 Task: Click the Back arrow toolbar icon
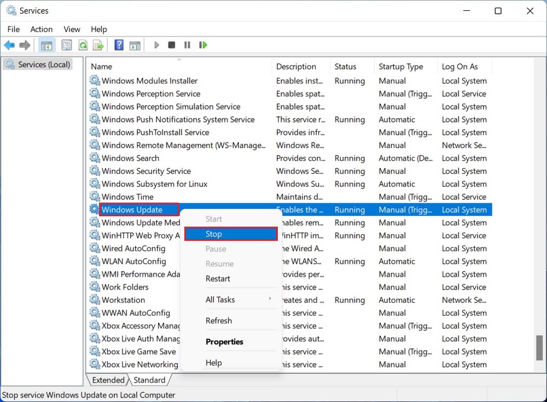[x=9, y=45]
